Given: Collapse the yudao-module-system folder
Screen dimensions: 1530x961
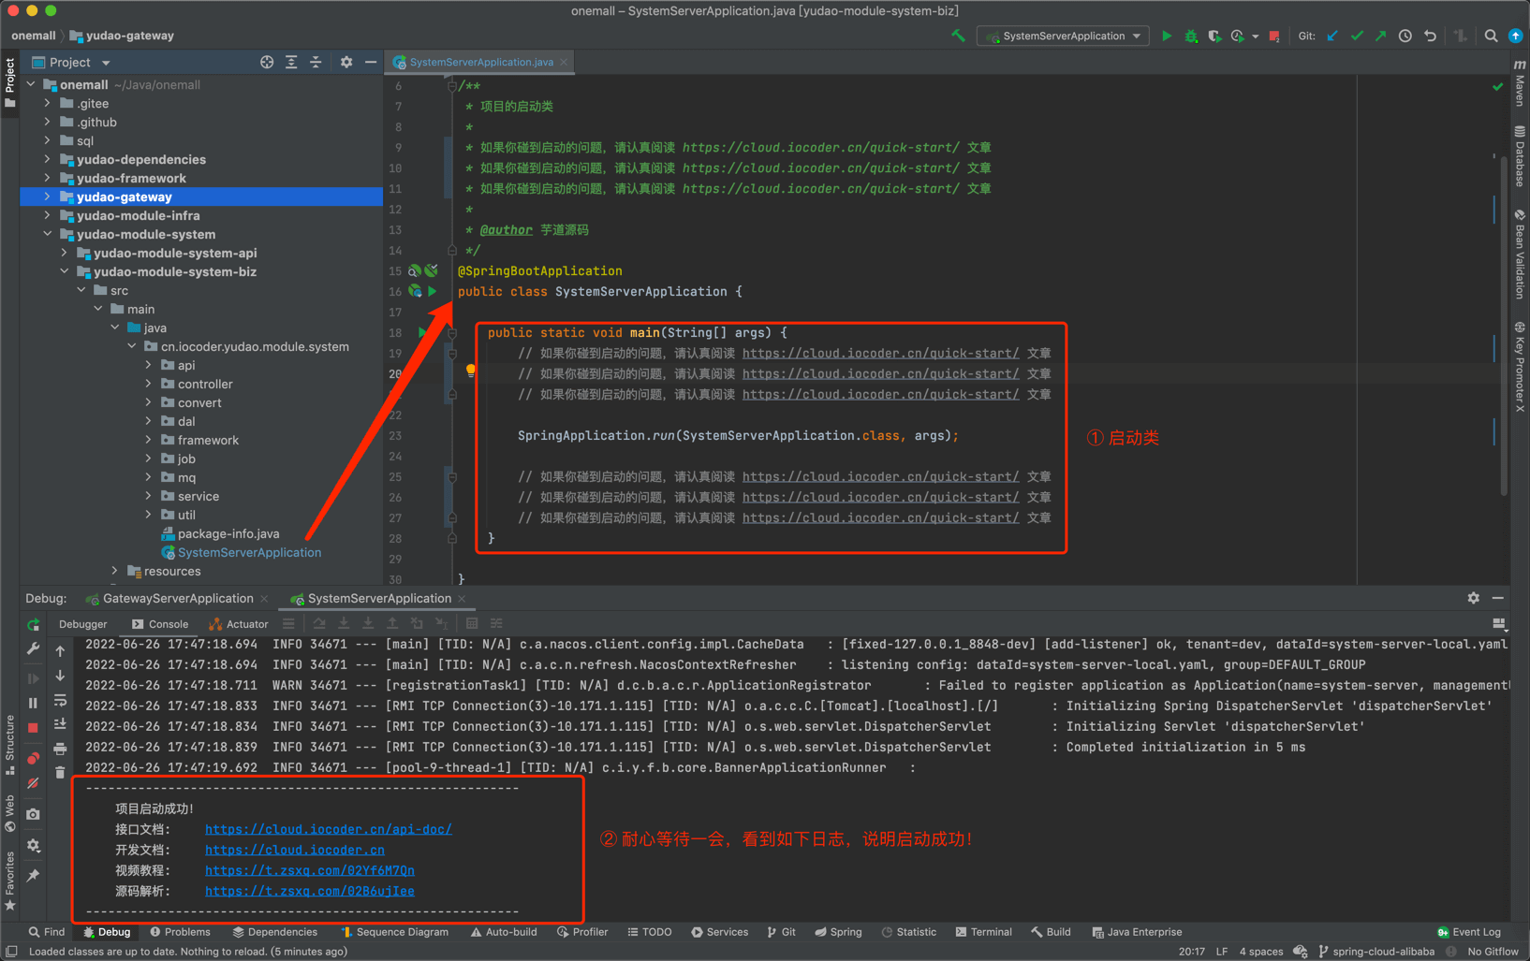Looking at the screenshot, I should pyautogui.click(x=48, y=234).
